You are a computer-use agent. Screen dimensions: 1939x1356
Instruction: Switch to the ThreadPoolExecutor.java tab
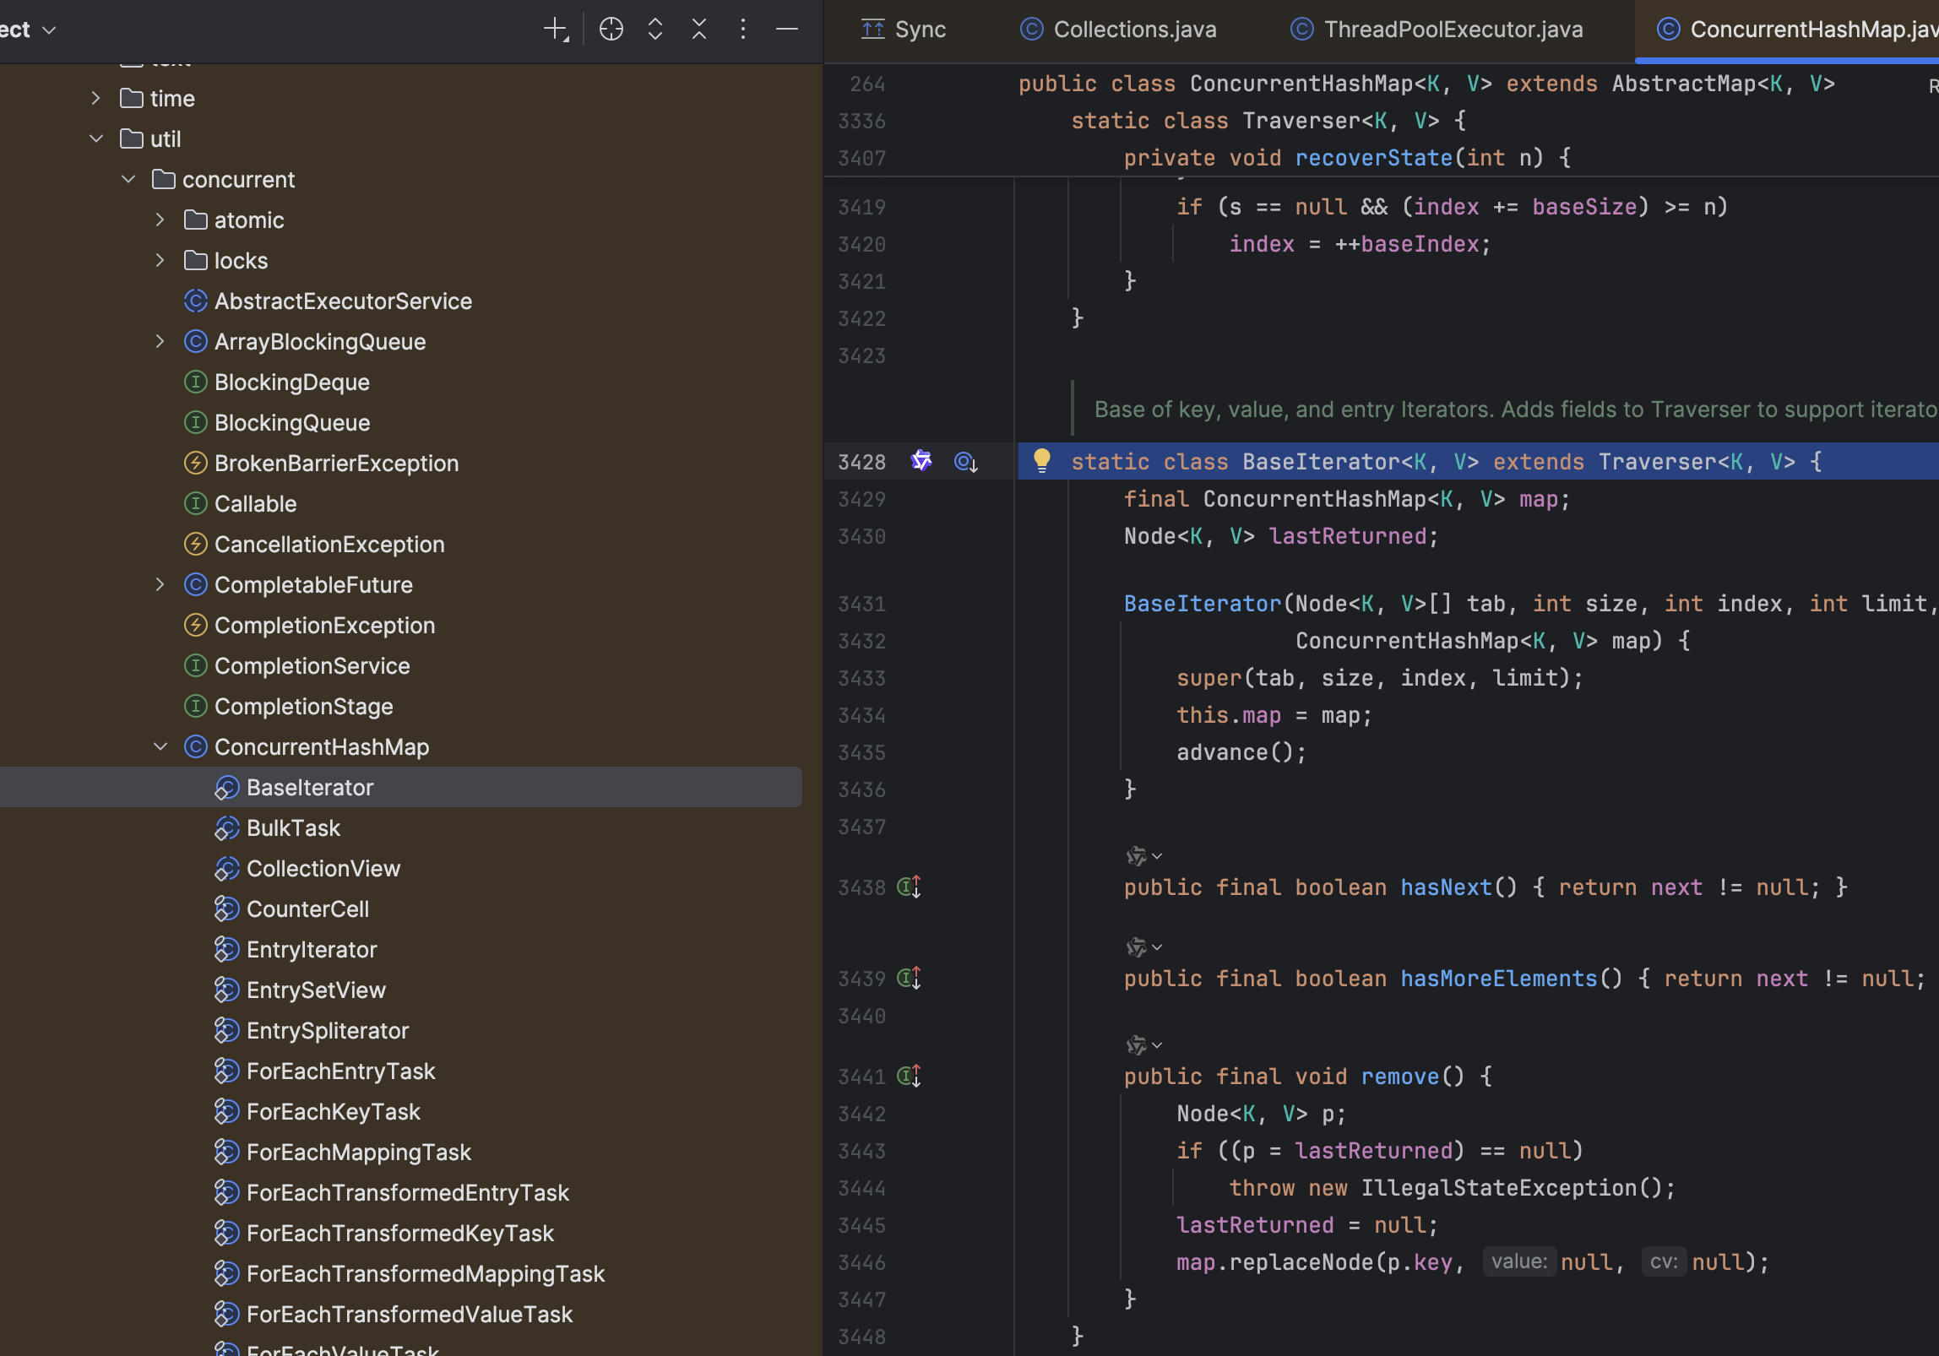tap(1452, 30)
